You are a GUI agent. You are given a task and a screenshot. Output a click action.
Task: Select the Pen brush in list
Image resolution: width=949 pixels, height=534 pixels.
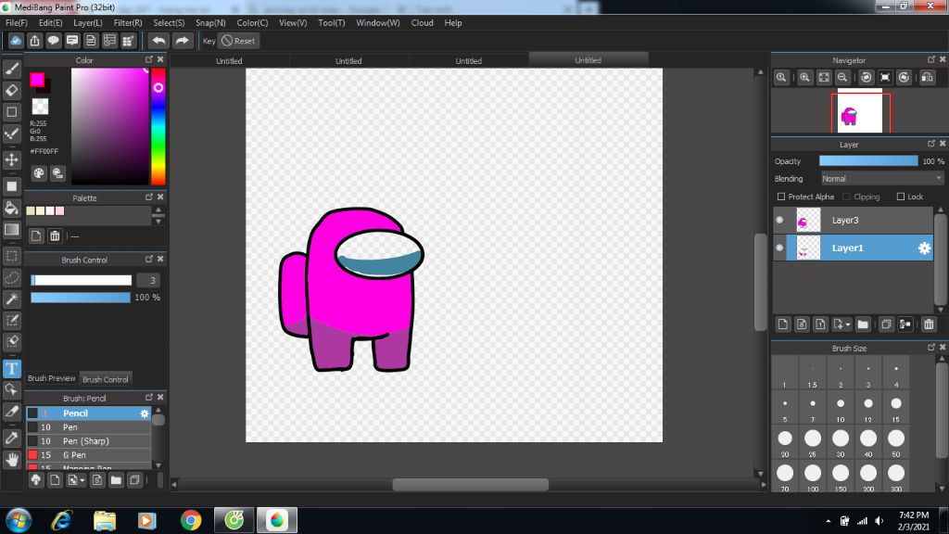[x=88, y=427]
